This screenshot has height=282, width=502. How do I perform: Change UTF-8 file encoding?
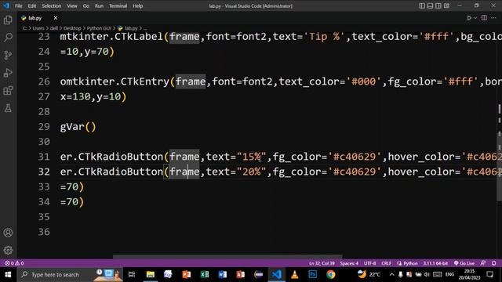coord(369,263)
